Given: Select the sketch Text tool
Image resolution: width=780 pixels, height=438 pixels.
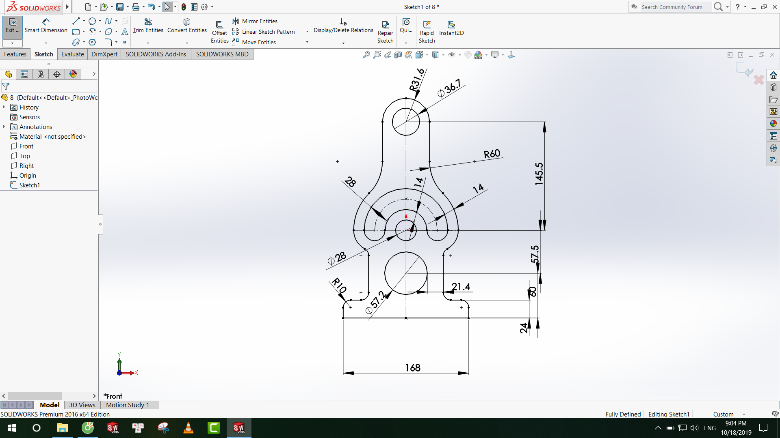Looking at the screenshot, I should [125, 32].
